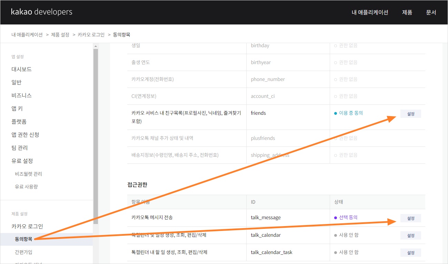Open 내 애플리케이션 in top navigation

pyautogui.click(x=370, y=12)
